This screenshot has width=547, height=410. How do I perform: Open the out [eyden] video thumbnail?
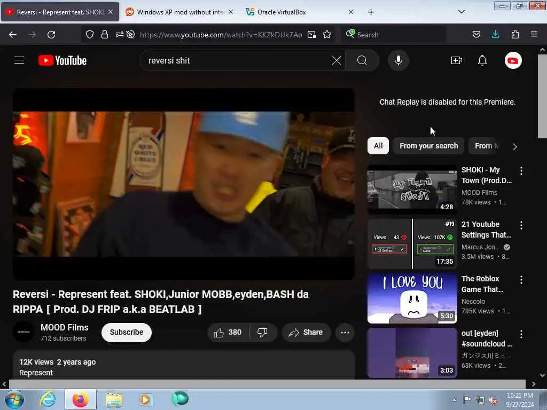(x=412, y=353)
